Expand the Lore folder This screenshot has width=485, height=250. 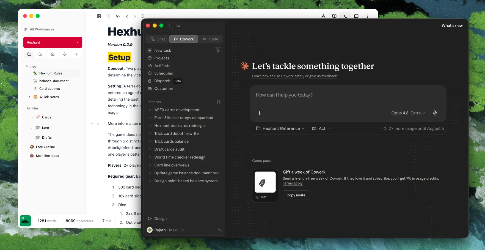[32, 128]
